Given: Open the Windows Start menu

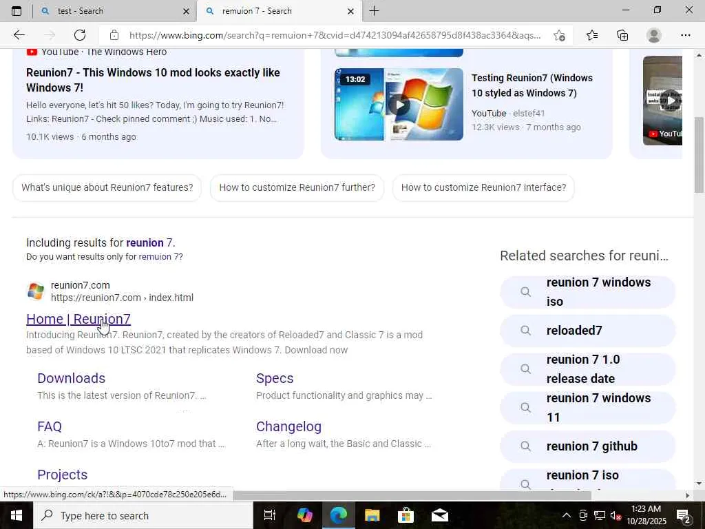Looking at the screenshot, I should point(17,515).
